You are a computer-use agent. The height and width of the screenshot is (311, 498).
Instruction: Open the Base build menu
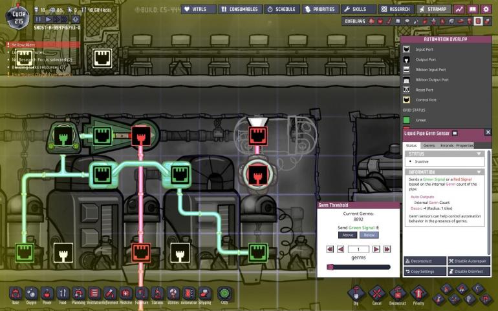[x=16, y=294]
